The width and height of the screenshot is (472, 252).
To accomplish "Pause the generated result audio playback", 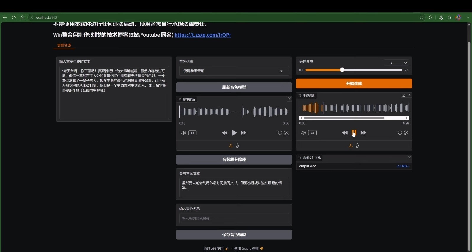I will point(354,133).
